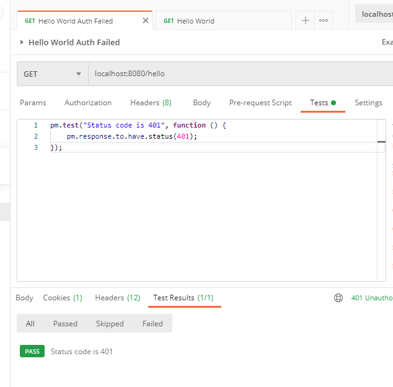Filter test results by Failed
Viewport: 393px width, 387px height.
click(152, 324)
